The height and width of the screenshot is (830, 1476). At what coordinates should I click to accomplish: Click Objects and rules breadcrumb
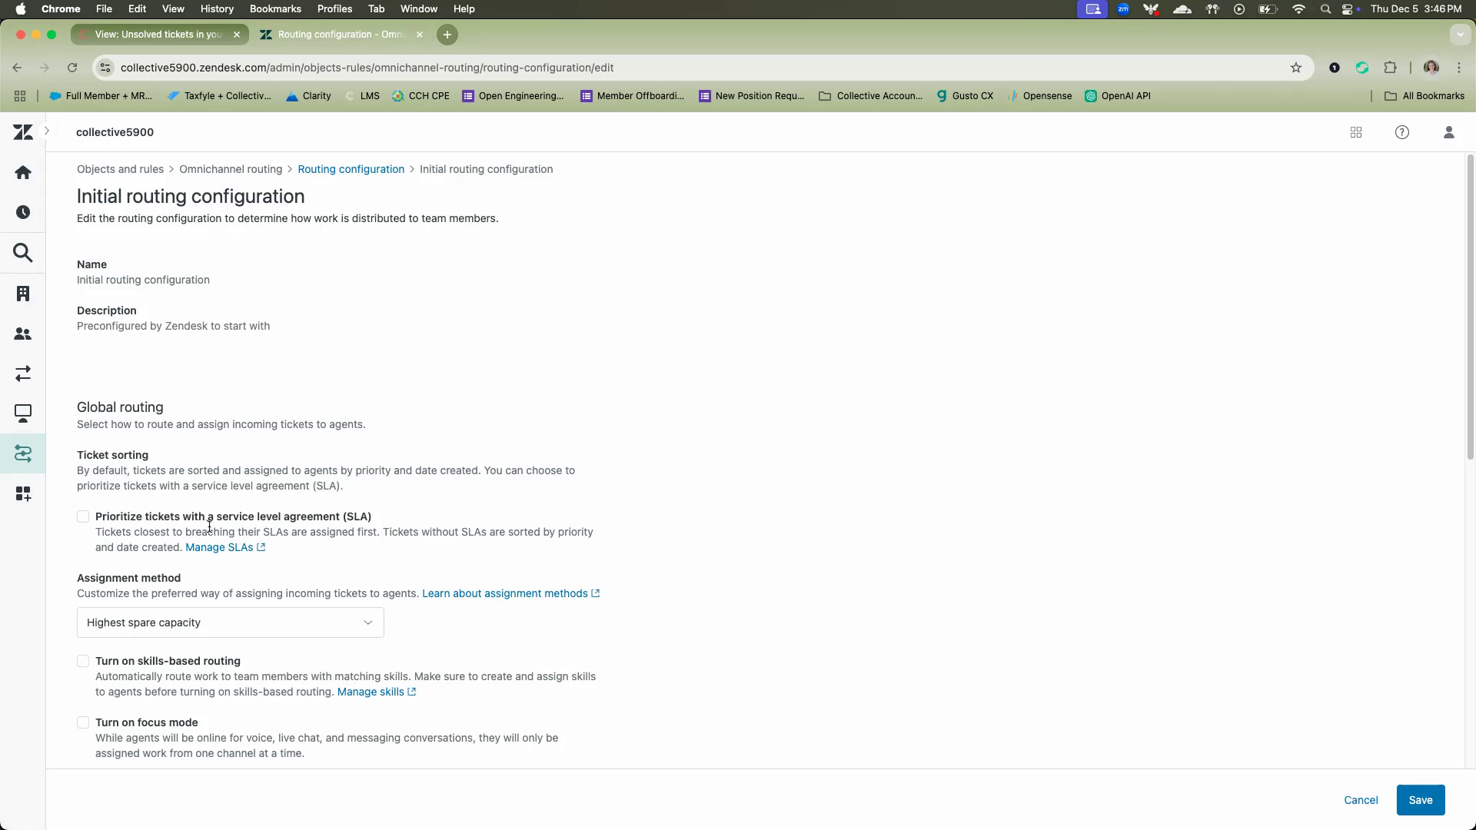tap(120, 169)
